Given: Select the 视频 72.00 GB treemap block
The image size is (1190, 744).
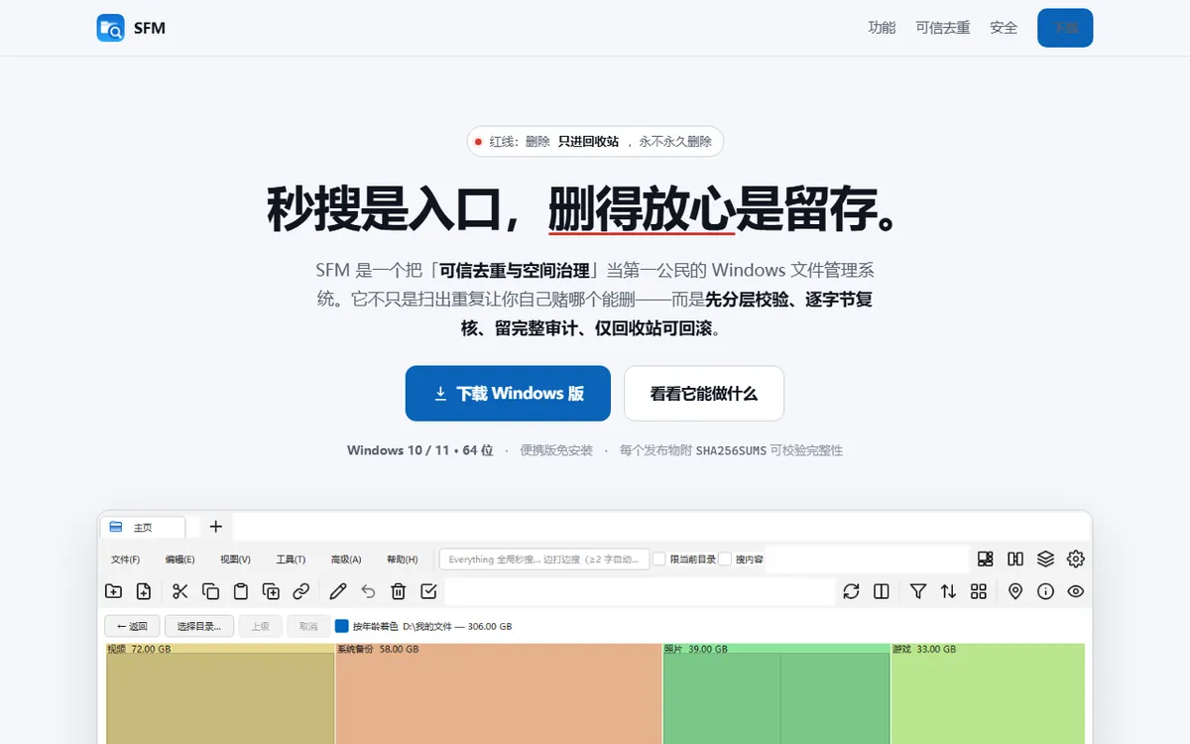Looking at the screenshot, I should click(220, 694).
